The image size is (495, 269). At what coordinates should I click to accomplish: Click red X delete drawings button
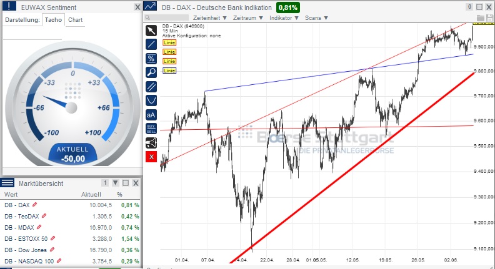coord(151,157)
